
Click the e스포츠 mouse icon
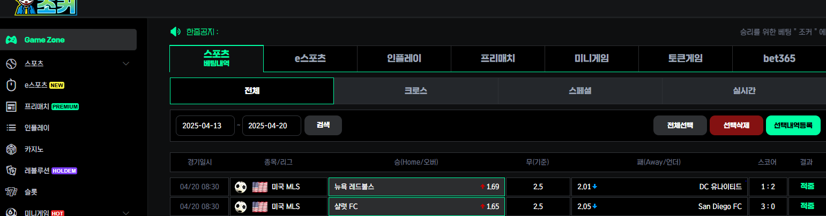point(11,85)
